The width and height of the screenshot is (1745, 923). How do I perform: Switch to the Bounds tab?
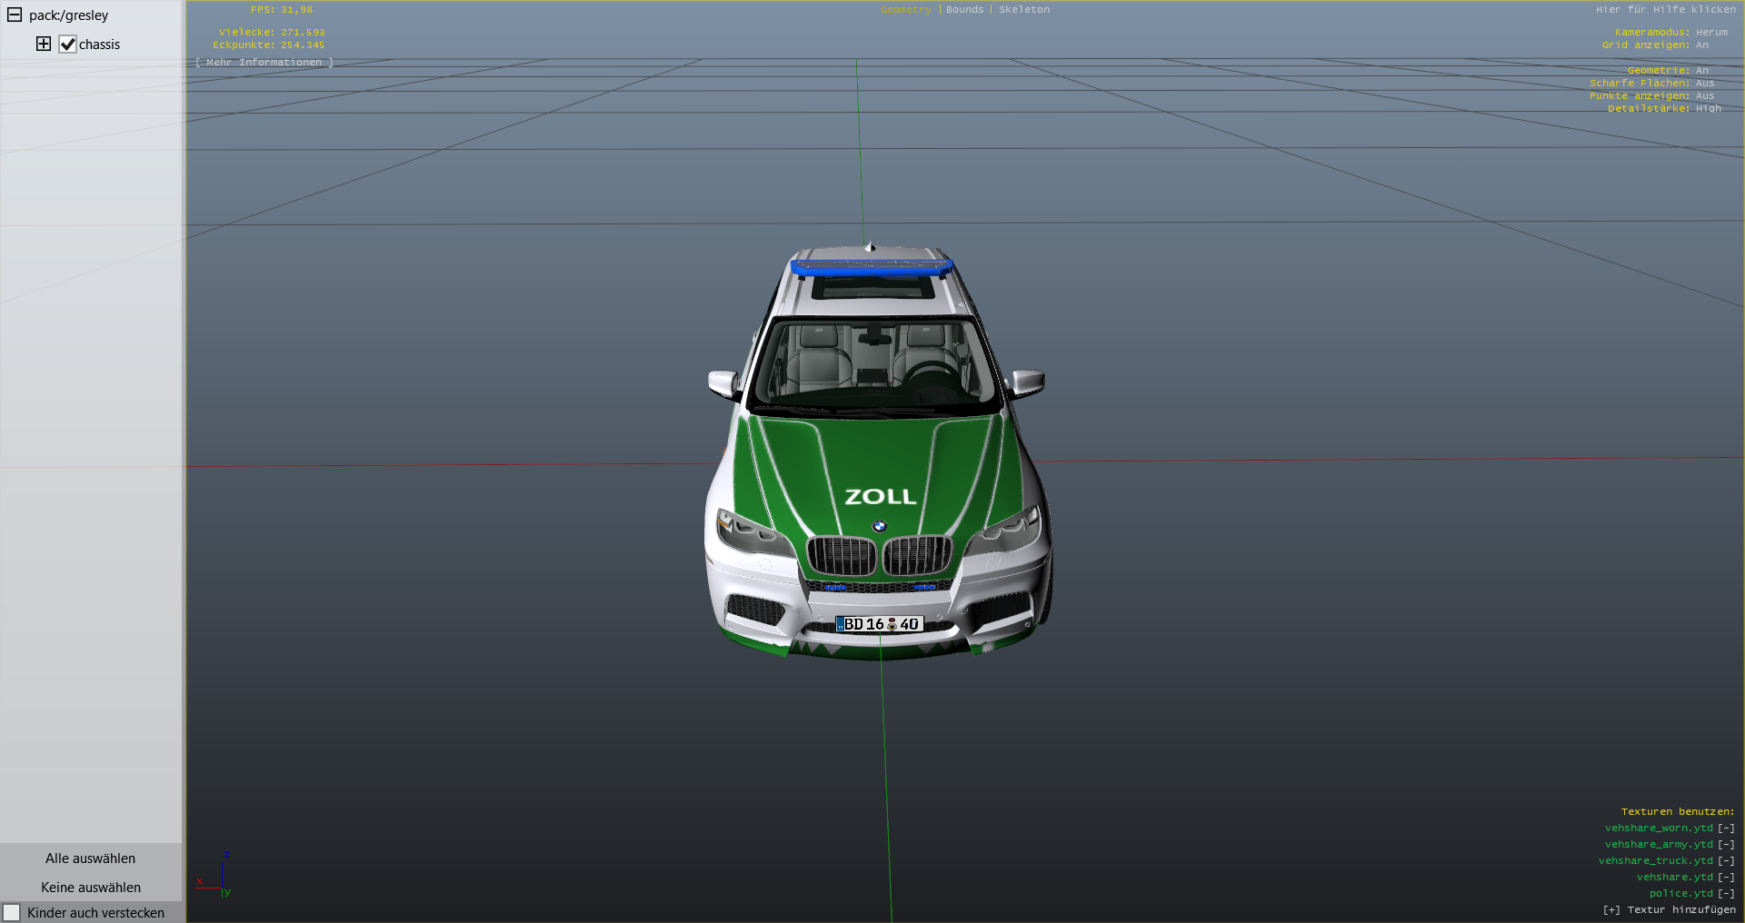964,9
